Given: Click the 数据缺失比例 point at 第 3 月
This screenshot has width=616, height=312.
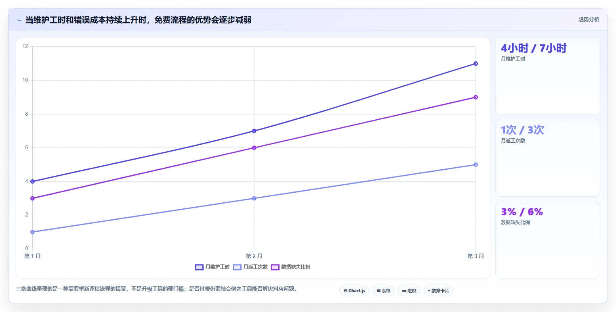Looking at the screenshot, I should tap(475, 97).
